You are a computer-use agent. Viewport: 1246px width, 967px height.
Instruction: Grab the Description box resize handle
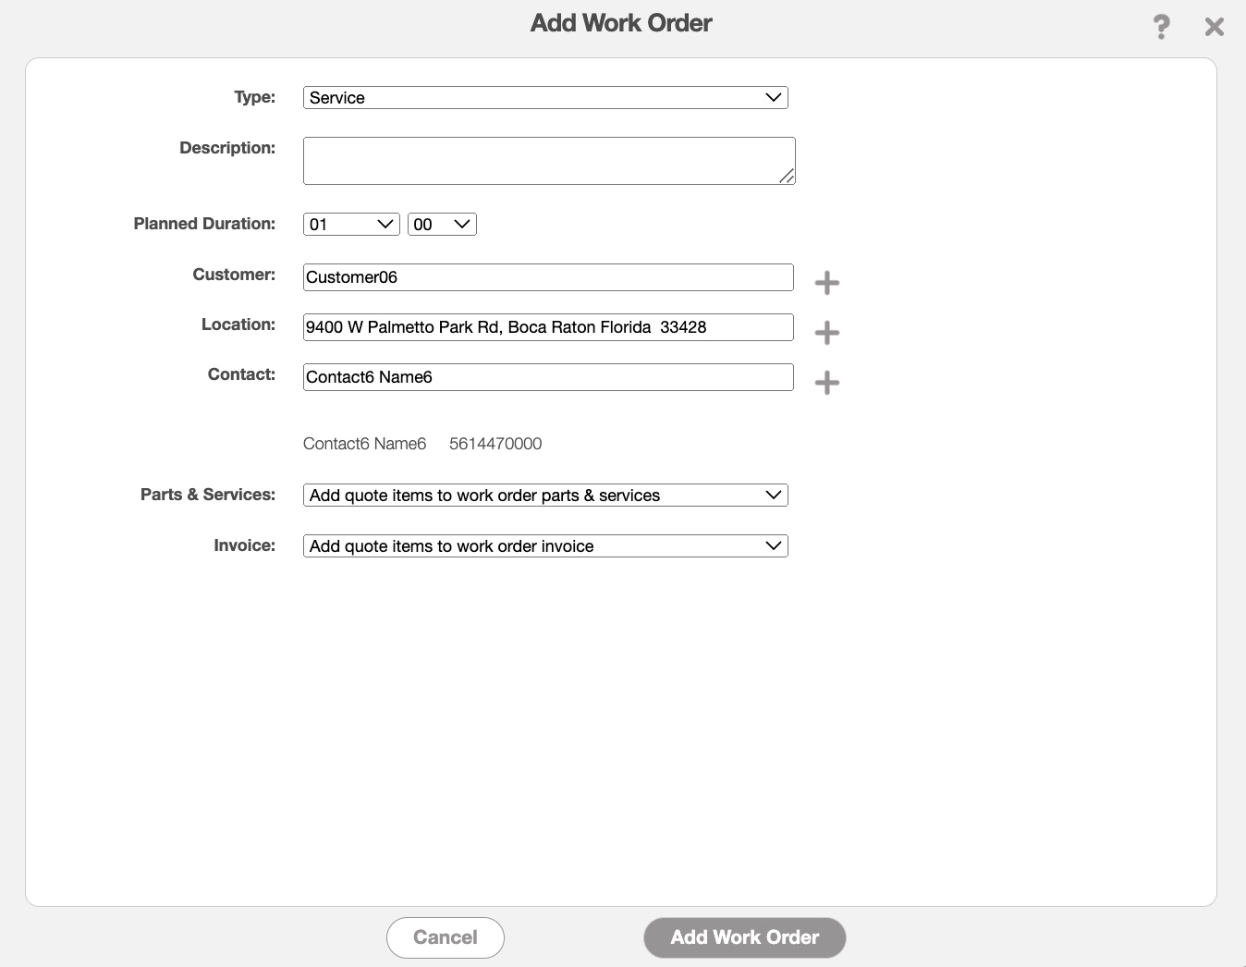tap(787, 176)
